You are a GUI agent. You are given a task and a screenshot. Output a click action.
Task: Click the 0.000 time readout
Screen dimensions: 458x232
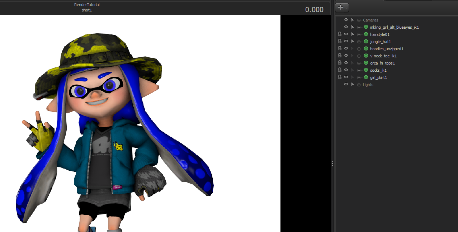click(x=314, y=10)
